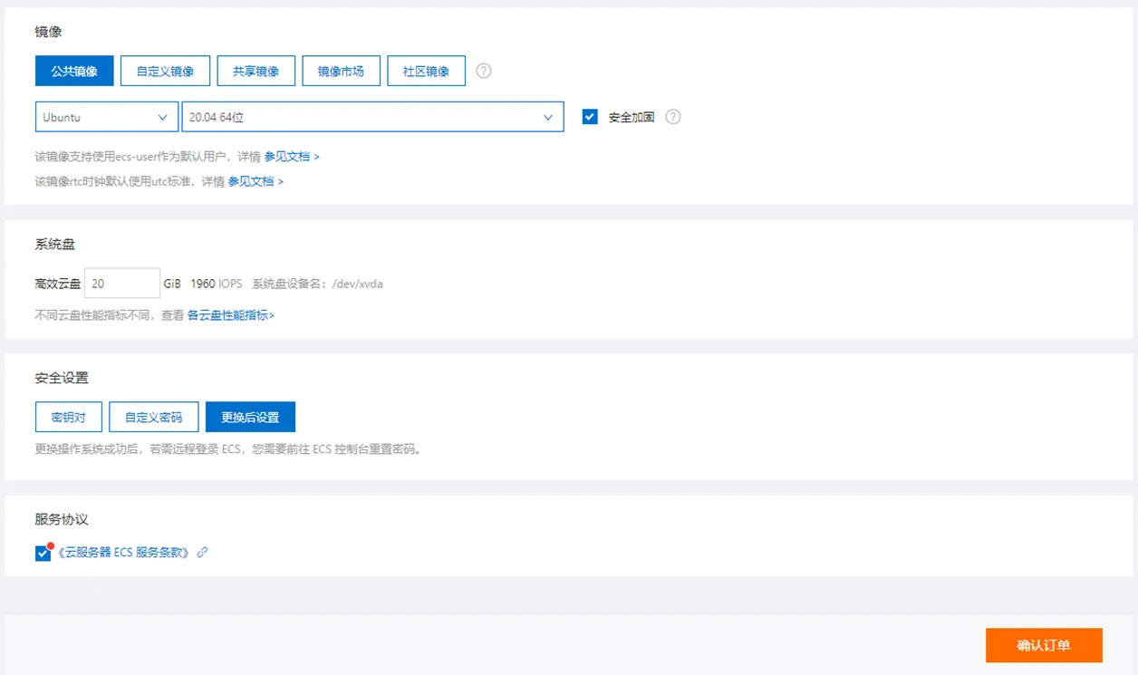This screenshot has width=1138, height=675.
Task: Toggle the 服务协议 agreement checkbox
Action: [43, 553]
